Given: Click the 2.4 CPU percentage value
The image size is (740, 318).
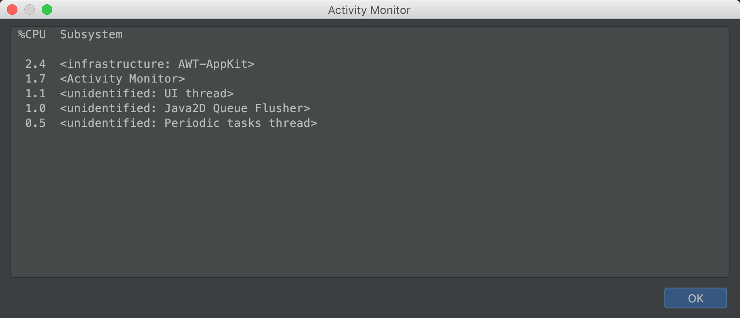Looking at the screenshot, I should [36, 64].
